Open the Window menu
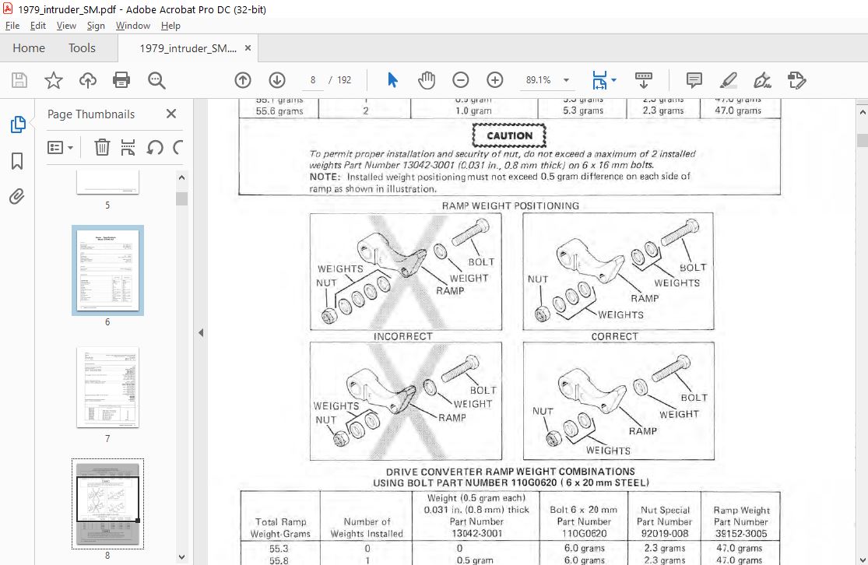The image size is (868, 565). [x=133, y=26]
